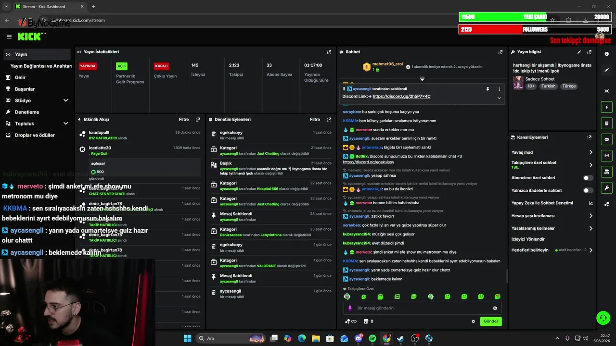
Task: Pop out the Yayın İstatistikleri panel
Action: pos(329,52)
